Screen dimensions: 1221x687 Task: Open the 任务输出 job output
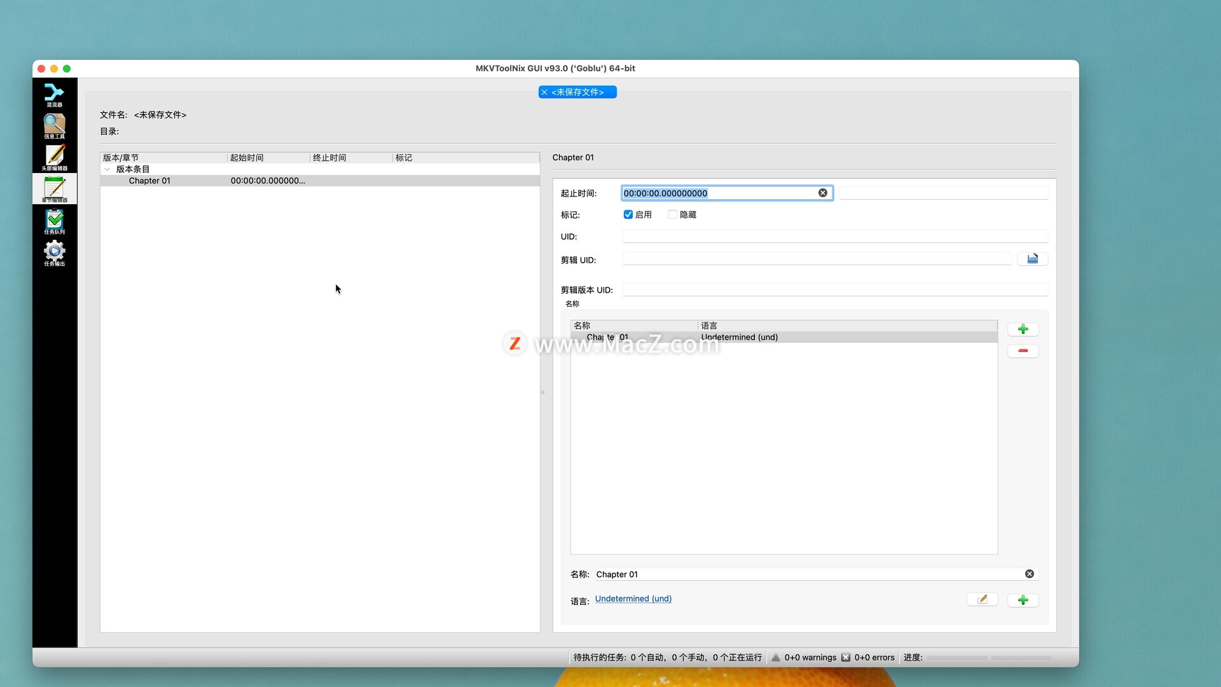point(54,253)
